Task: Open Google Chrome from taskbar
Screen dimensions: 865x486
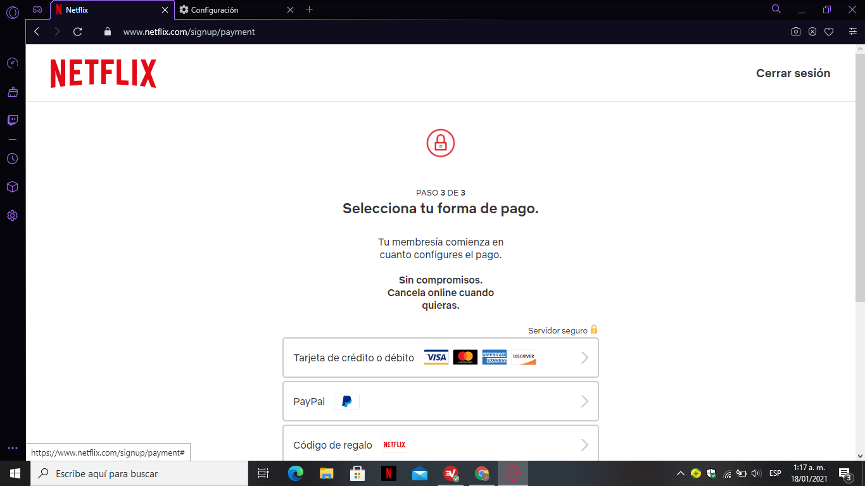Action: point(482,473)
